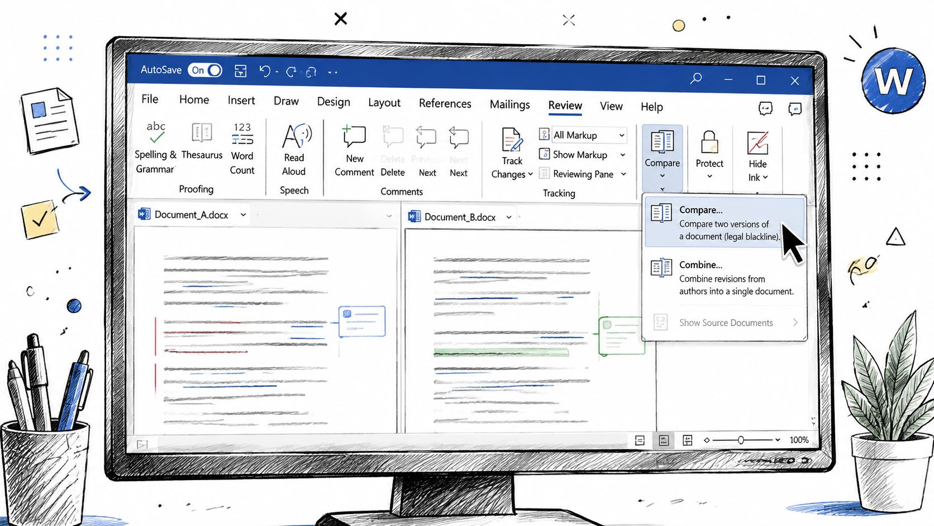
Task: Open the search magnifier in title bar
Action: point(696,78)
